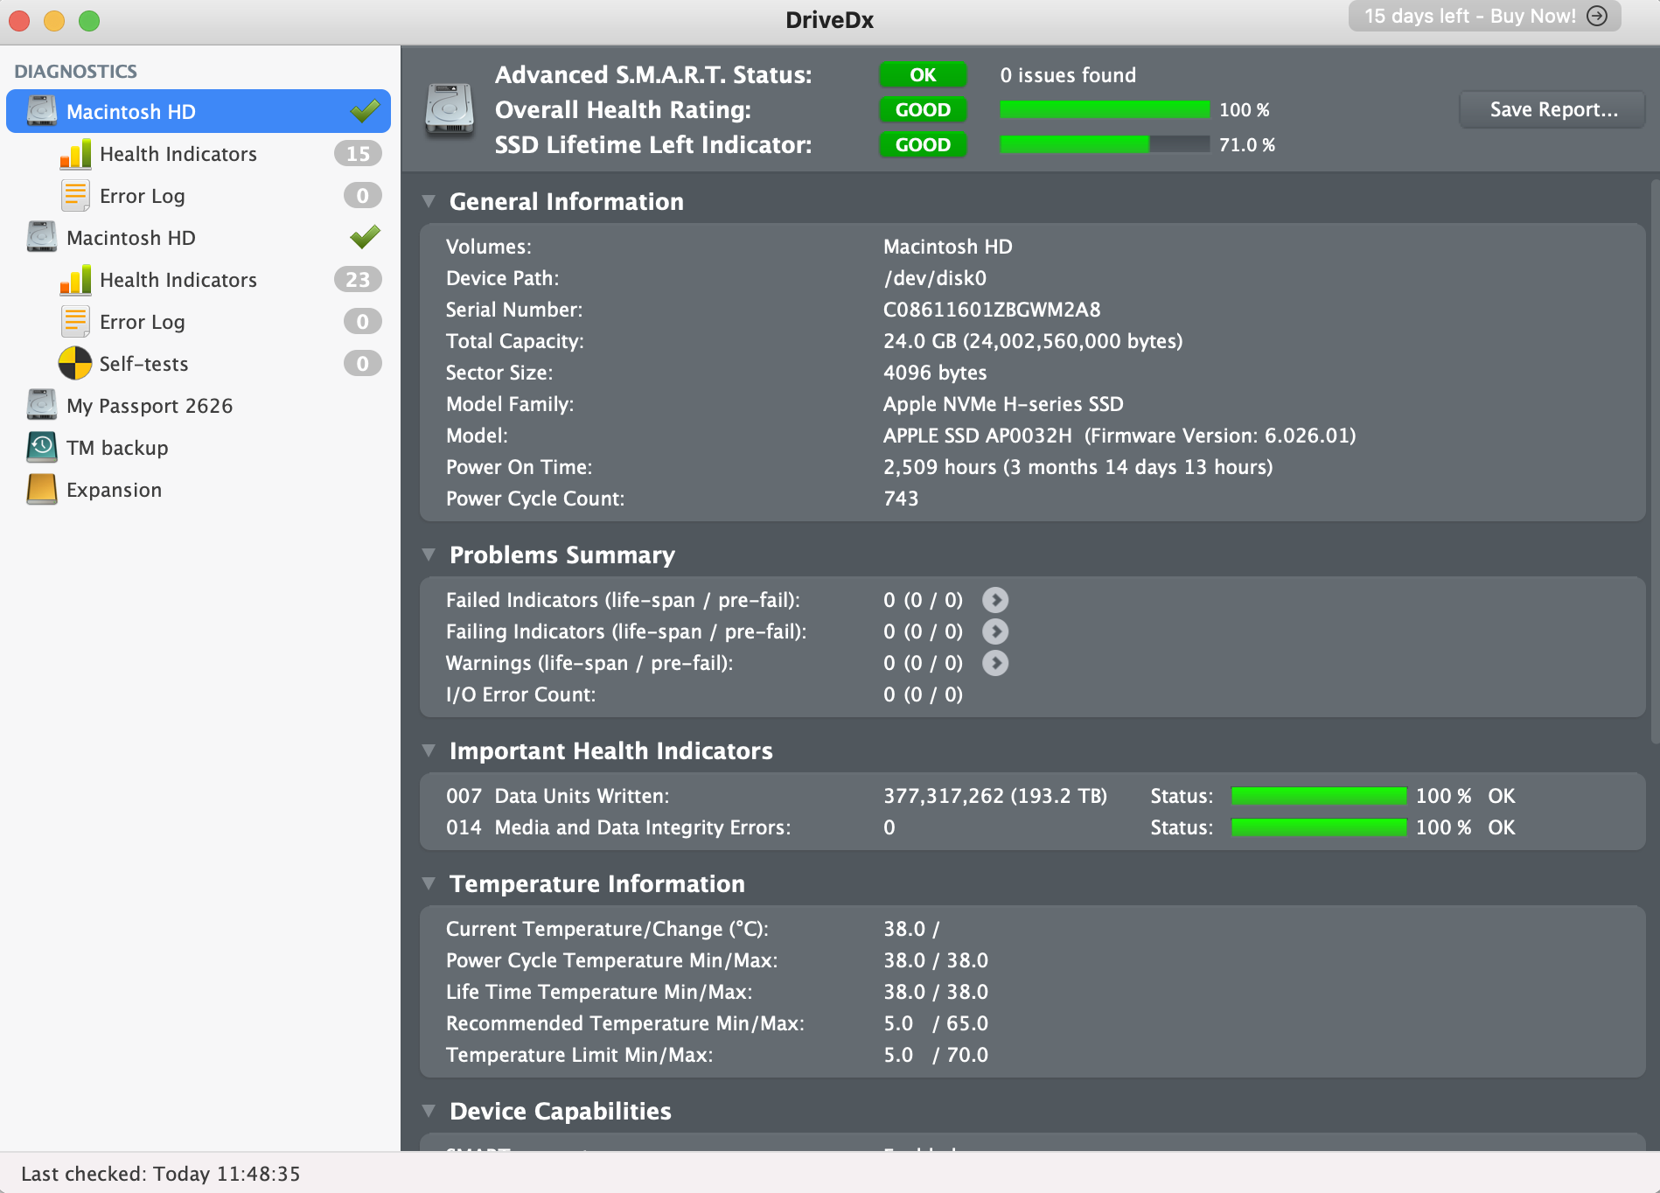Click the Expansion drive label in sidebar
The image size is (1660, 1193).
tap(114, 490)
